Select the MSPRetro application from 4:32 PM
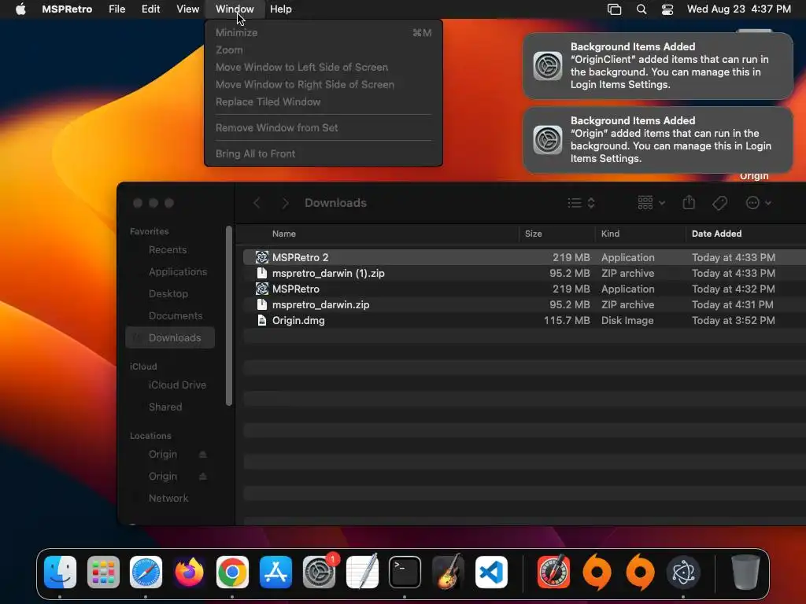The image size is (806, 604). (524, 289)
